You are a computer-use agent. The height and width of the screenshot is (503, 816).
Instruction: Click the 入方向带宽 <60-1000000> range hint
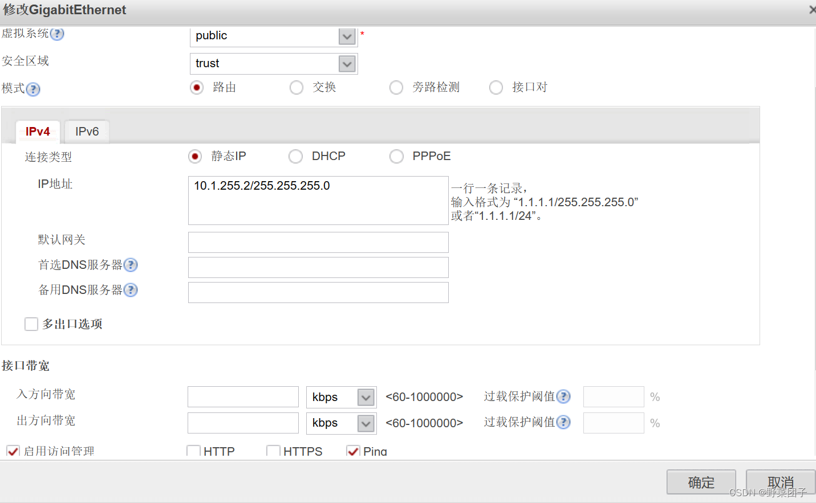tap(424, 397)
